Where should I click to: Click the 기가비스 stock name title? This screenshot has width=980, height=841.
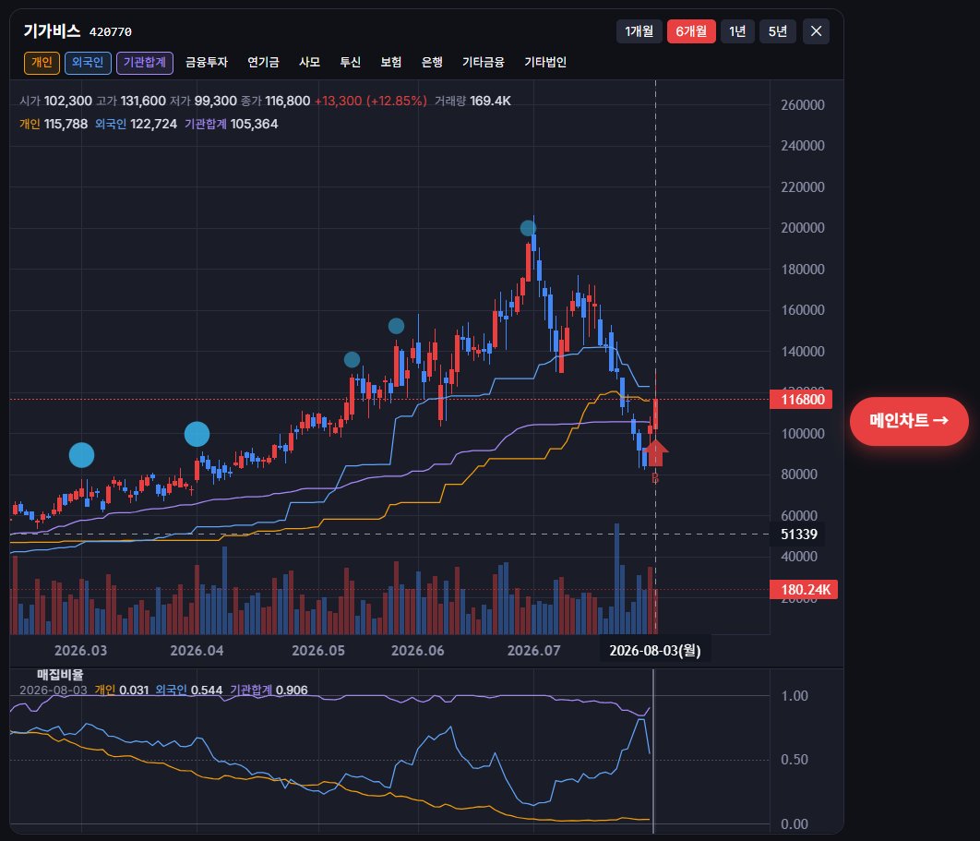click(x=52, y=30)
